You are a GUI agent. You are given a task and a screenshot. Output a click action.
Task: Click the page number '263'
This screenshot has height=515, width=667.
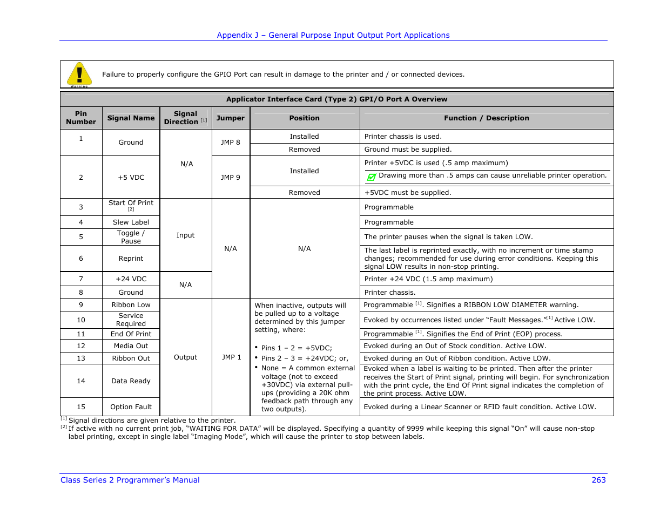[x=598, y=480]
